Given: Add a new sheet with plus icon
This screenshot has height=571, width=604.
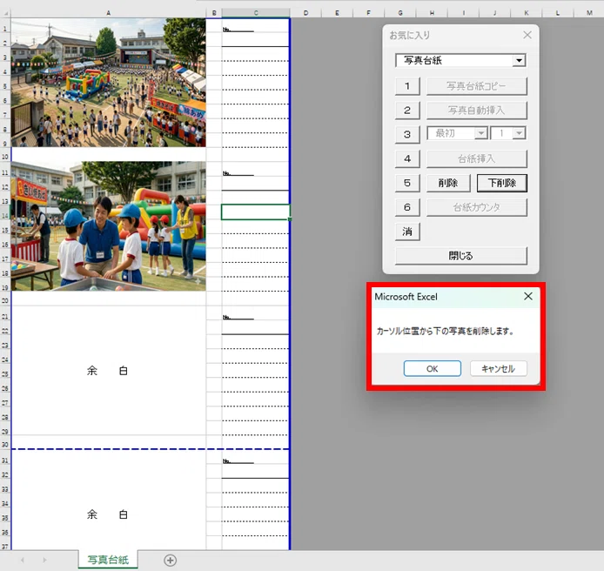Looking at the screenshot, I should [x=171, y=561].
